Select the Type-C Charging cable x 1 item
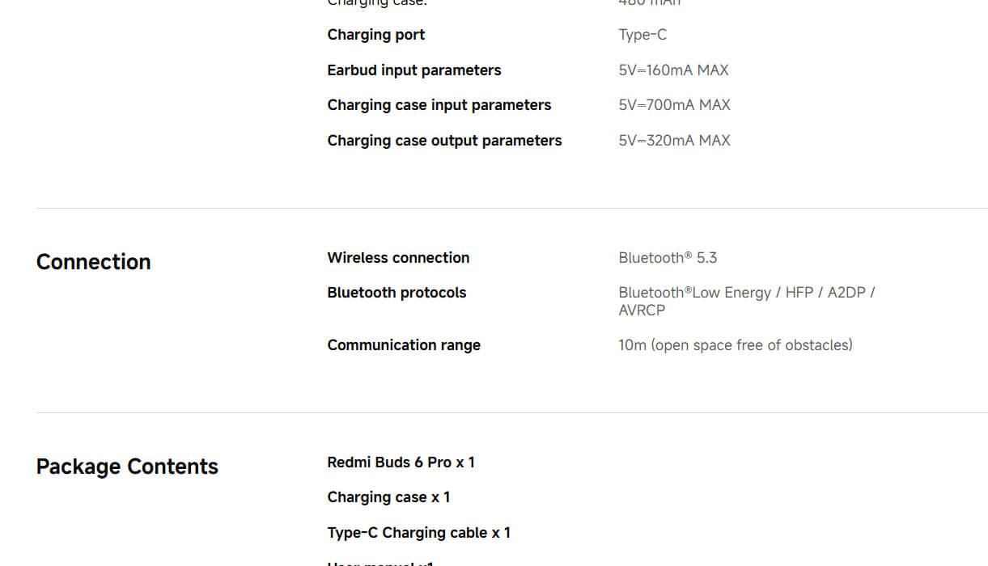The width and height of the screenshot is (988, 566). [418, 533]
